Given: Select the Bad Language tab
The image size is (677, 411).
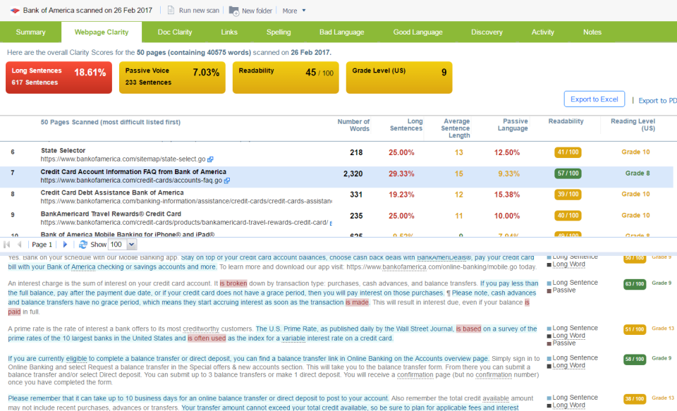Looking at the screenshot, I should tap(341, 32).
